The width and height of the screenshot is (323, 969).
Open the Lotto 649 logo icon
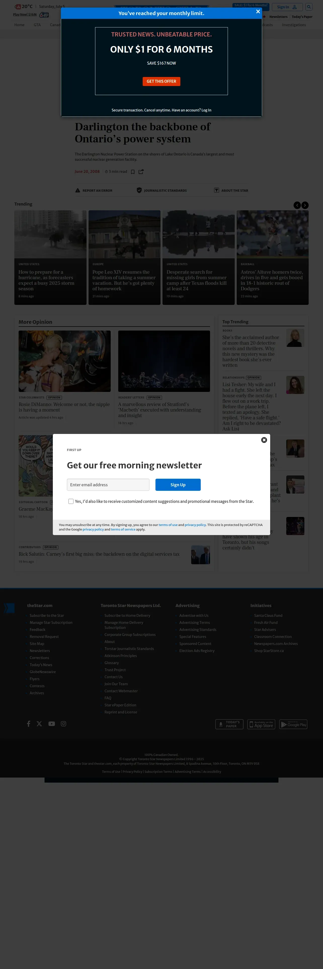(x=44, y=15)
